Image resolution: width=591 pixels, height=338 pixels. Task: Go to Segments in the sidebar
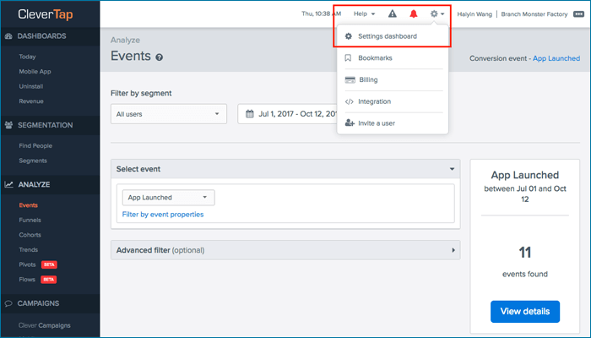33,161
